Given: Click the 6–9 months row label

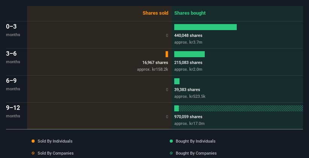Looking at the screenshot, I should click(13, 84).
